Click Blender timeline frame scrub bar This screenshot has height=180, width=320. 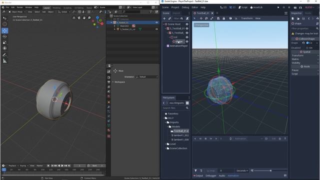pos(53,169)
